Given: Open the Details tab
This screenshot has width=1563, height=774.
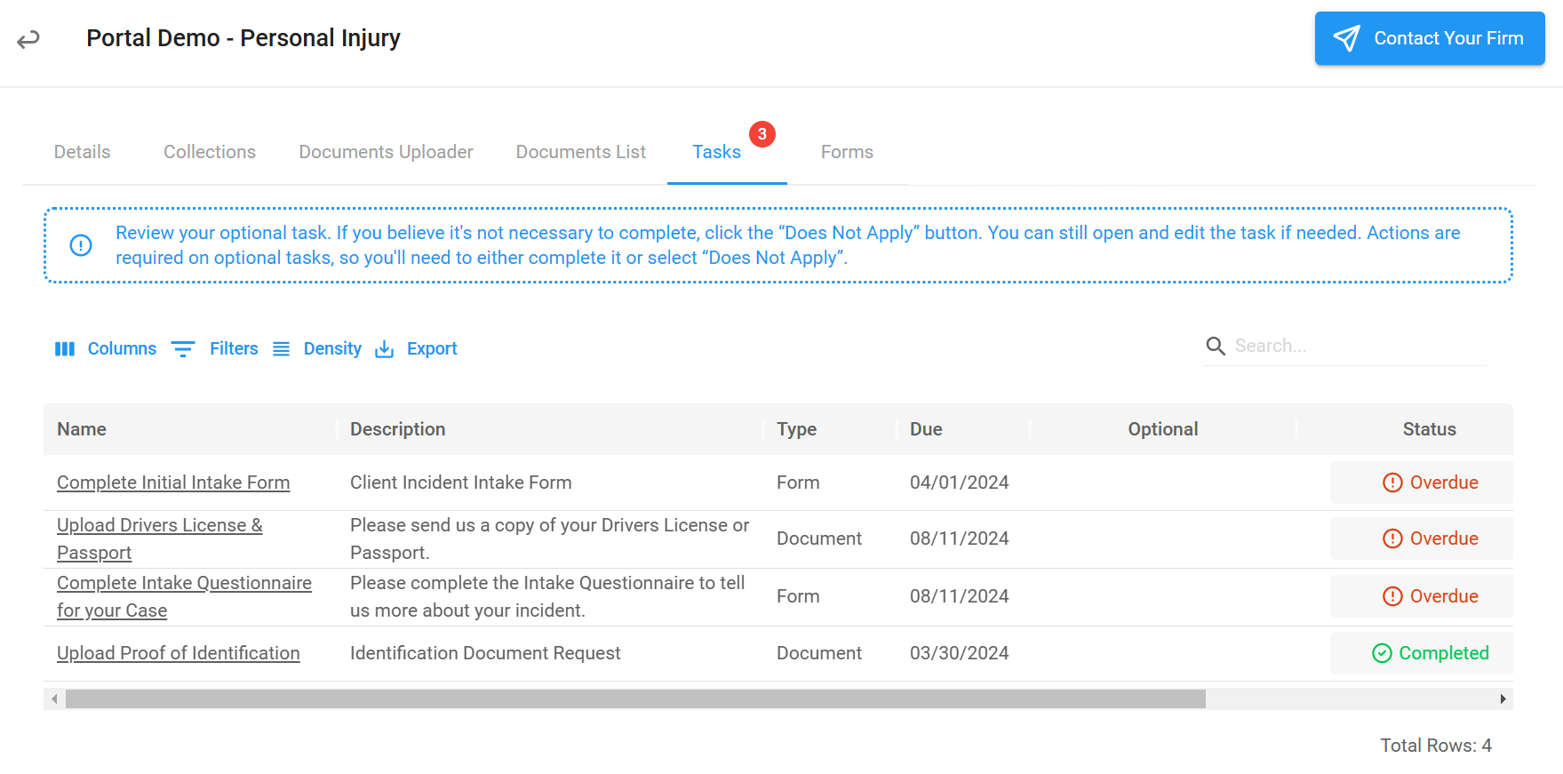Looking at the screenshot, I should [x=82, y=152].
